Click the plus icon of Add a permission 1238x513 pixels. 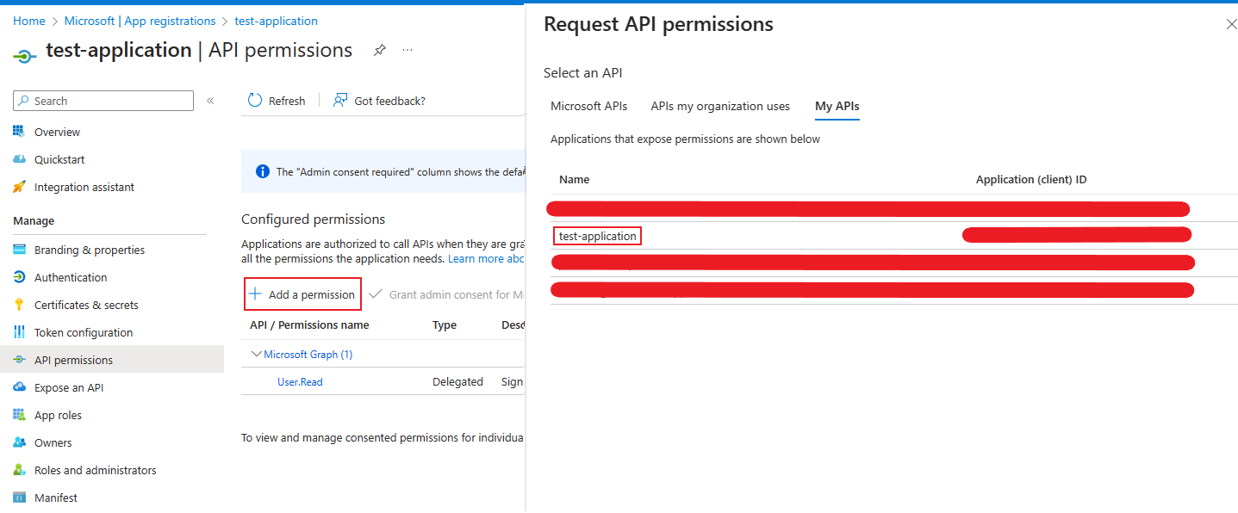255,294
